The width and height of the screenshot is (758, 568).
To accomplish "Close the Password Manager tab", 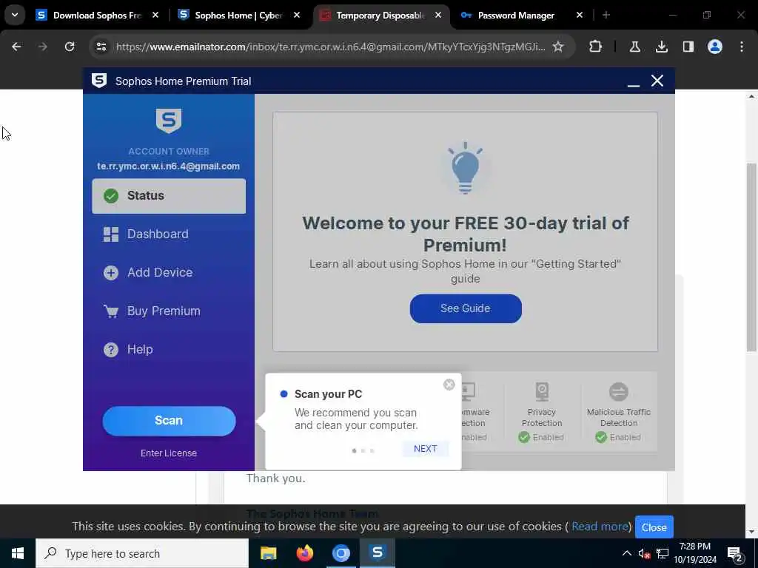I will [x=580, y=16].
